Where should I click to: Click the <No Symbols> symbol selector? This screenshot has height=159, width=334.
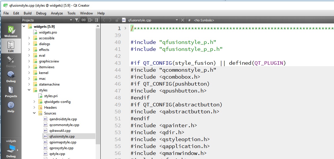pyautogui.click(x=204, y=20)
